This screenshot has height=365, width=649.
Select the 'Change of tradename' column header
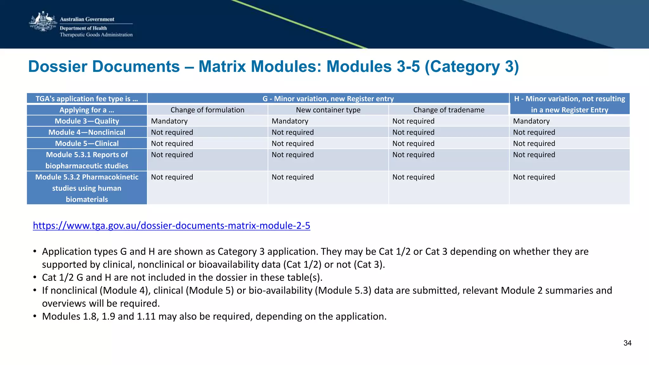tap(449, 110)
